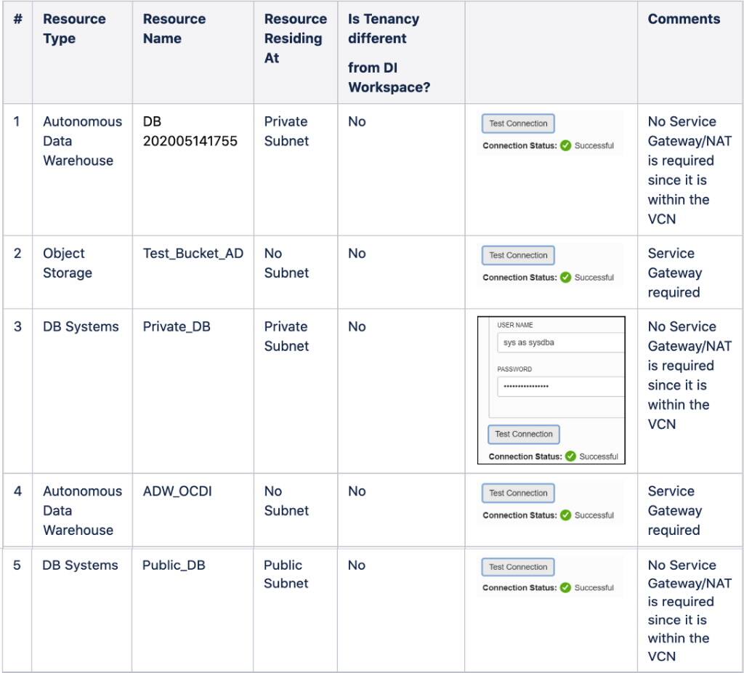Click the User Name field with sys as sysdba
The height and width of the screenshot is (673, 744).
pyautogui.click(x=559, y=342)
